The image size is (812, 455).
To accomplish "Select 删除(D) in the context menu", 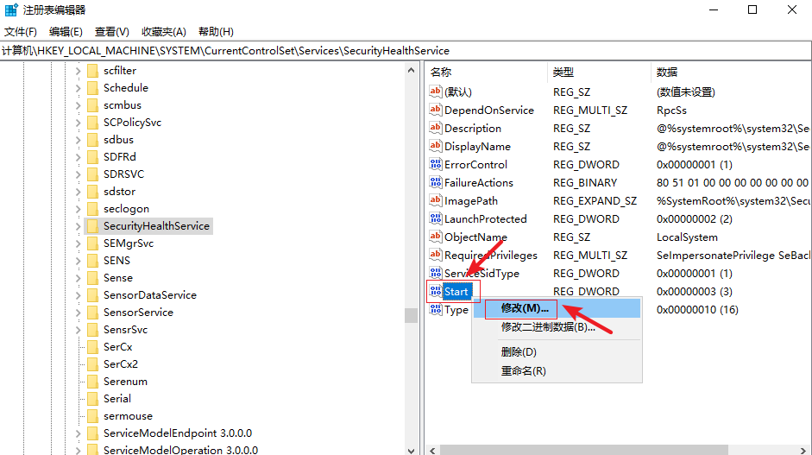I will [519, 351].
